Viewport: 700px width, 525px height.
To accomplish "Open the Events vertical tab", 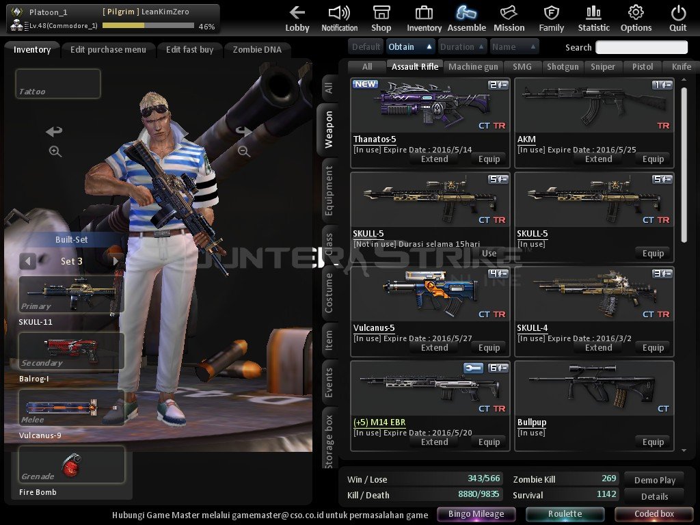I will [329, 383].
